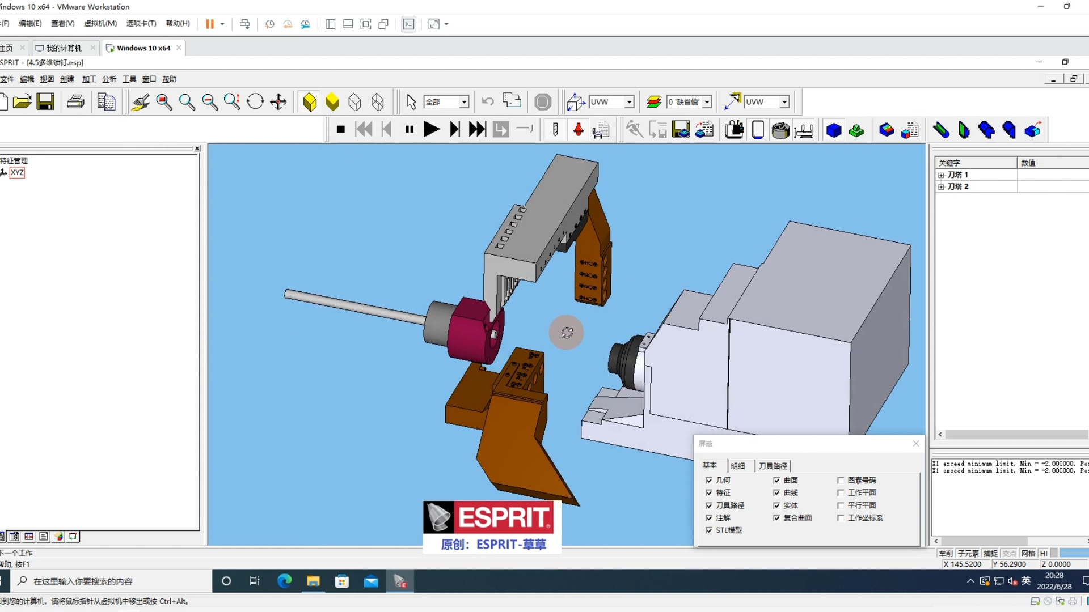Play the simulation
Screen dimensions: 1089x612
[x=432, y=130]
